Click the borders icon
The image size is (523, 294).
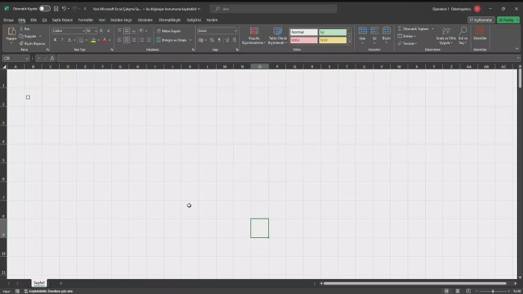[81, 40]
